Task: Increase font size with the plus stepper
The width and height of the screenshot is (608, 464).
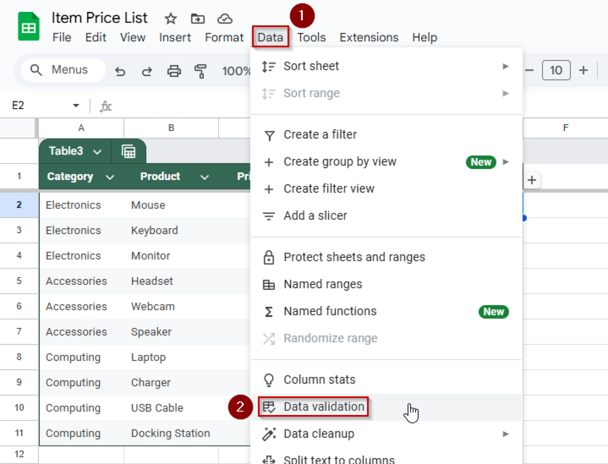Action: click(583, 70)
